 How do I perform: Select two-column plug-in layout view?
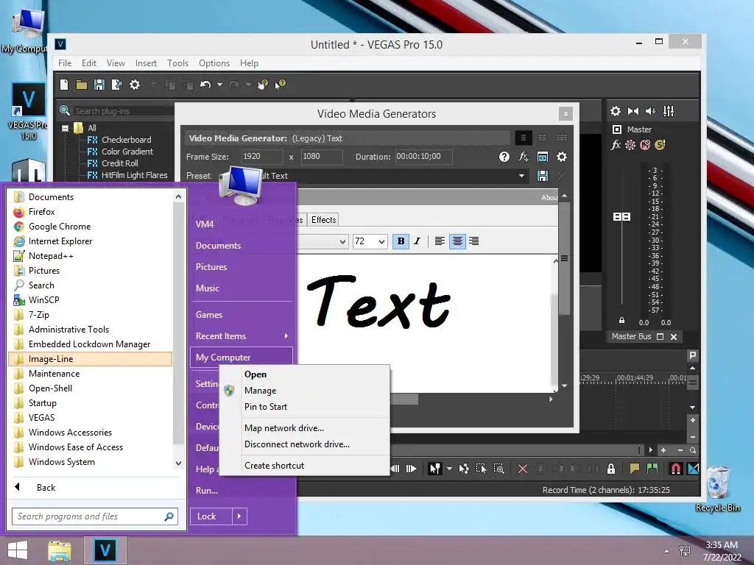[x=543, y=138]
